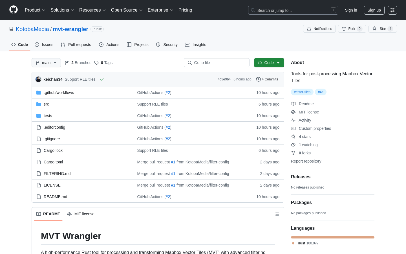Select the README tab above the readme
This screenshot has width=406, height=254.
click(x=48, y=214)
